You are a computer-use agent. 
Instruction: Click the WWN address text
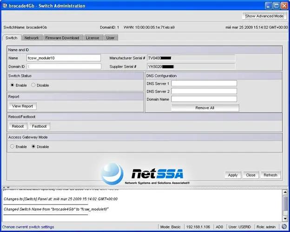[149, 27]
